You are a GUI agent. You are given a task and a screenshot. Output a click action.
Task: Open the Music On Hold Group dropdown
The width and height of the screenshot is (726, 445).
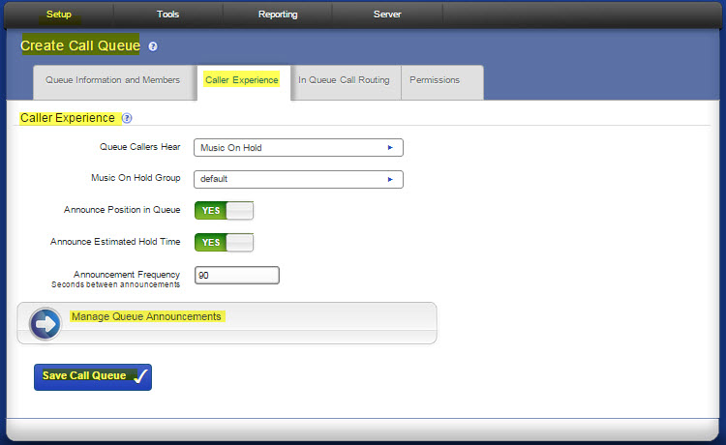pyautogui.click(x=299, y=179)
